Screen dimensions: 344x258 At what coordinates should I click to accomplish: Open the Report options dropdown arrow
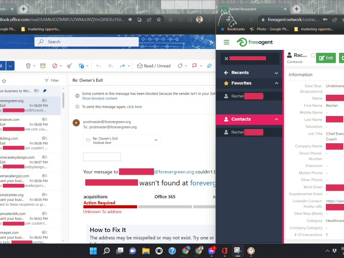61,66
